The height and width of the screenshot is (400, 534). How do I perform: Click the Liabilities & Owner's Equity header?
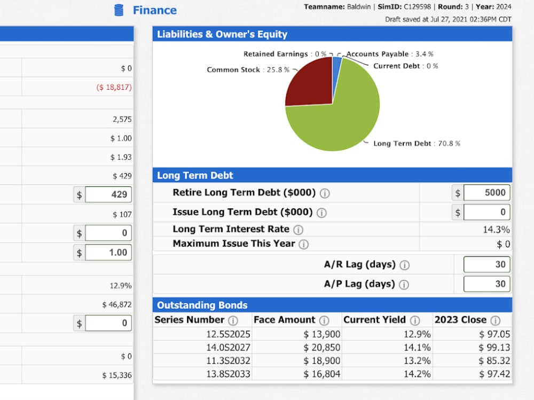point(332,34)
